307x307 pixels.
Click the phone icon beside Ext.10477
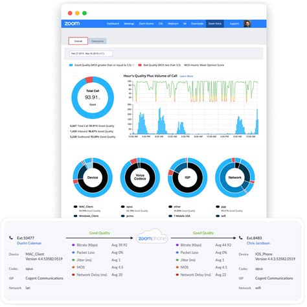(x=11, y=238)
